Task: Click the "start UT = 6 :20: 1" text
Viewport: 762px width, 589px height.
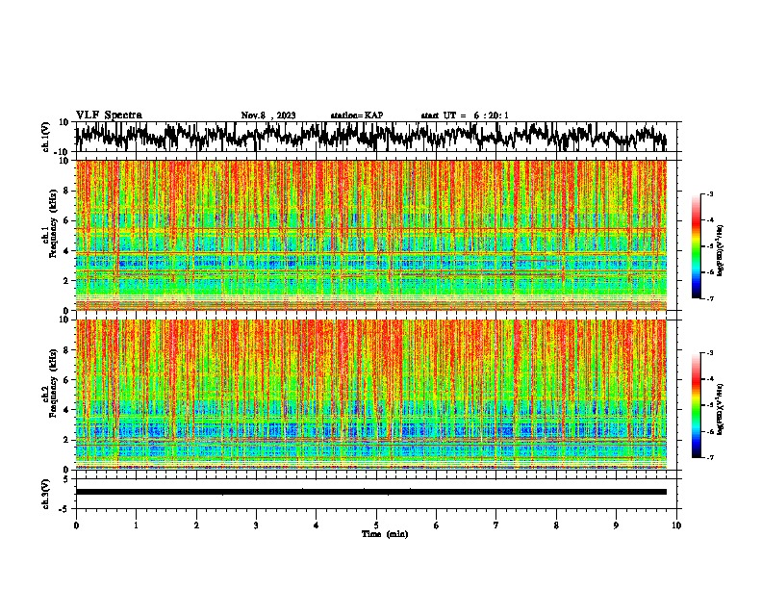Action: [x=465, y=115]
